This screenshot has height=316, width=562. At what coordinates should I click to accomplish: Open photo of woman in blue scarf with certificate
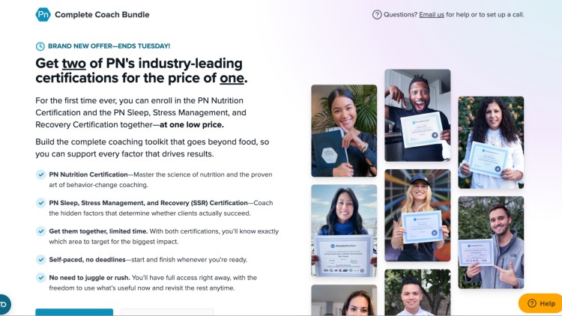(x=344, y=231)
